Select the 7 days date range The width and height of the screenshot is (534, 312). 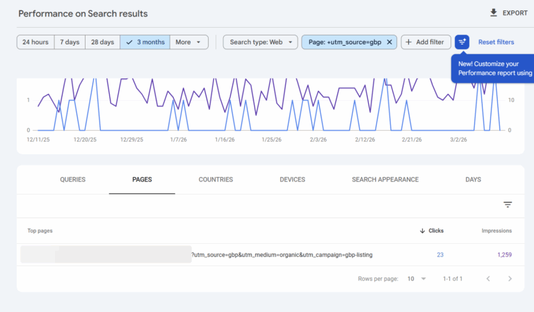pos(69,42)
